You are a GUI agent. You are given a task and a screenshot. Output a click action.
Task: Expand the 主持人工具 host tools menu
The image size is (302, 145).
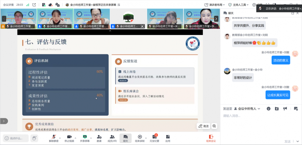tap(239, 5)
